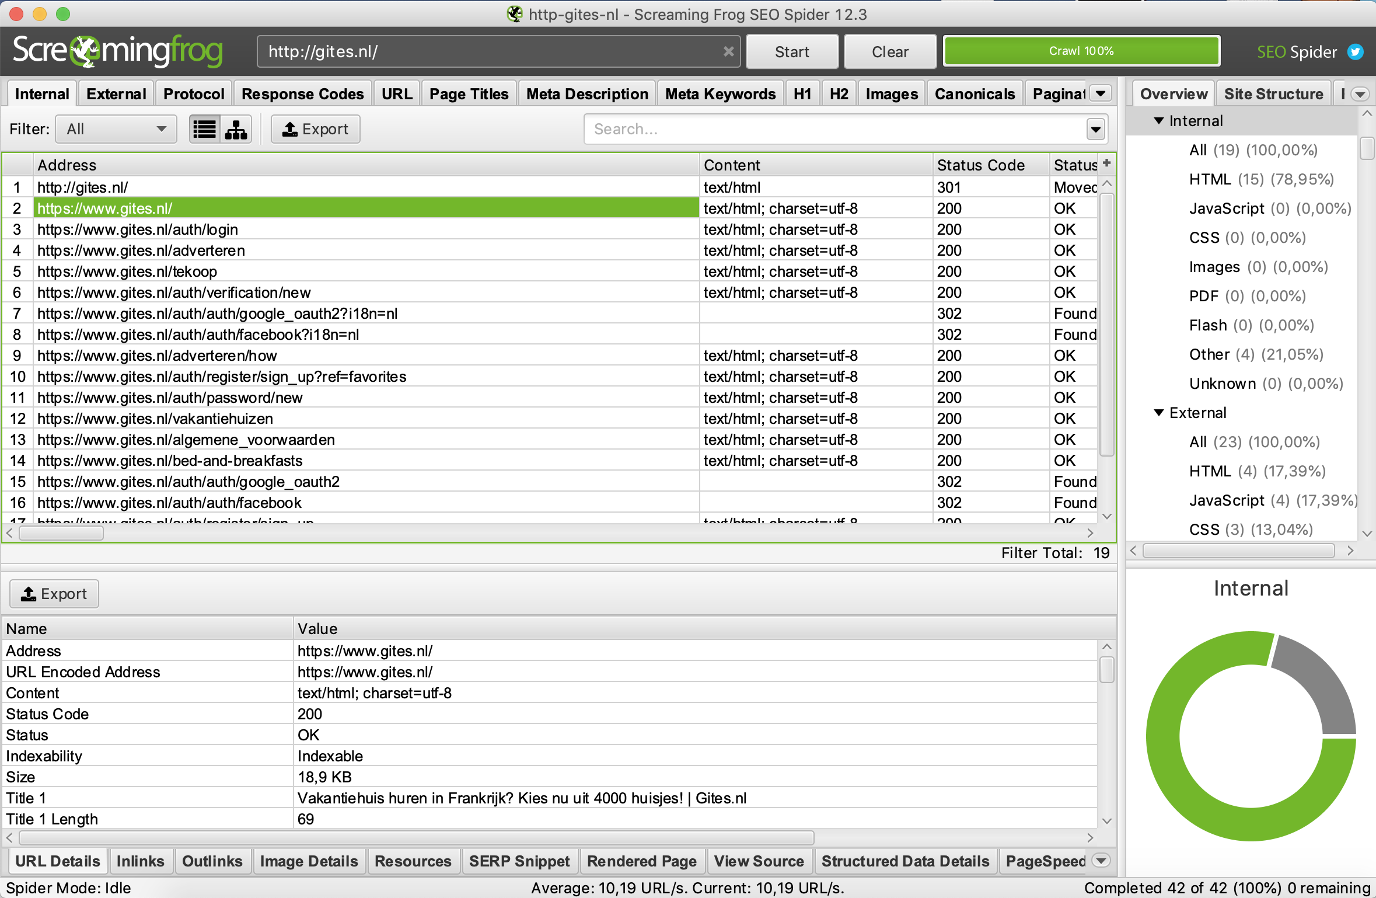1376x898 pixels.
Task: Sort by the Status Code column header
Action: [991, 165]
